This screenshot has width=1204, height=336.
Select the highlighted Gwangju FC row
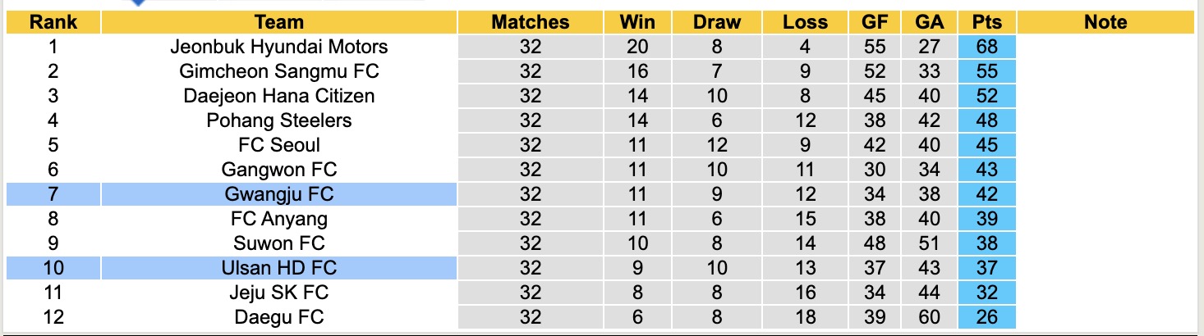click(279, 194)
